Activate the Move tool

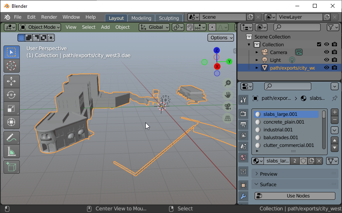(x=12, y=81)
